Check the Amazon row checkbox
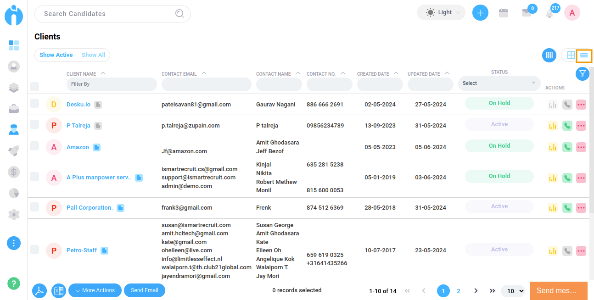Viewport: 594px width, 300px height. click(34, 146)
